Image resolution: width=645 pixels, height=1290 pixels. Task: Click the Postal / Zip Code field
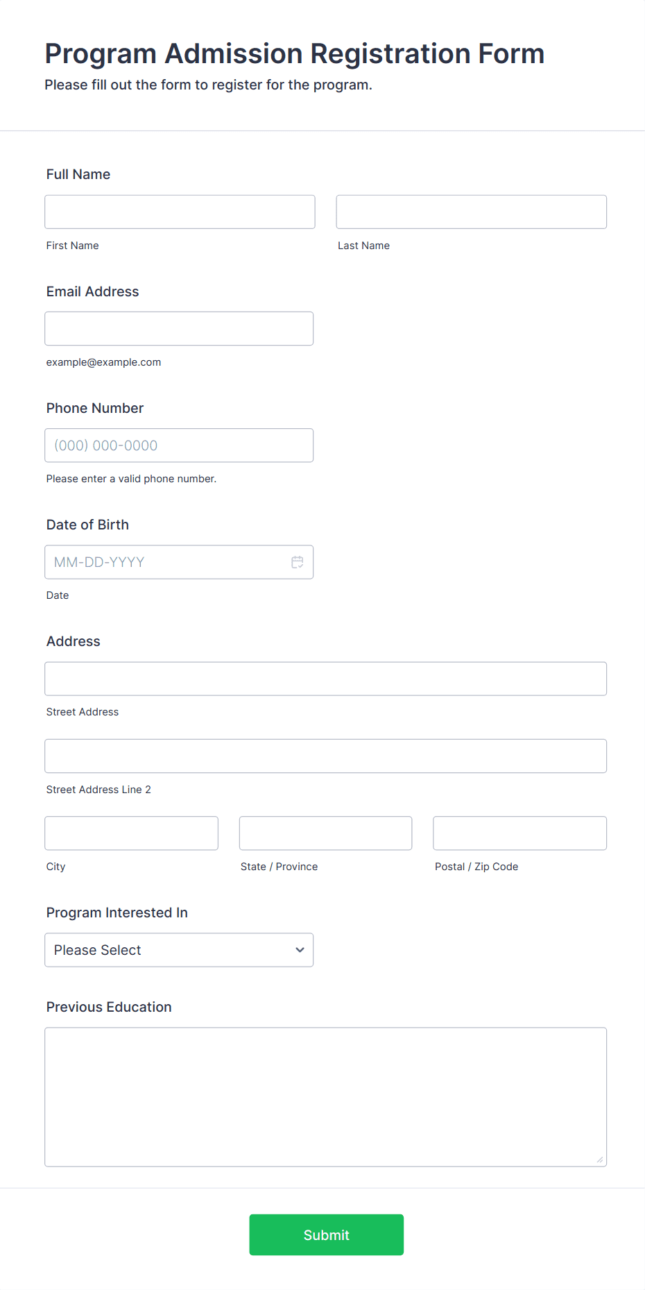(x=519, y=833)
